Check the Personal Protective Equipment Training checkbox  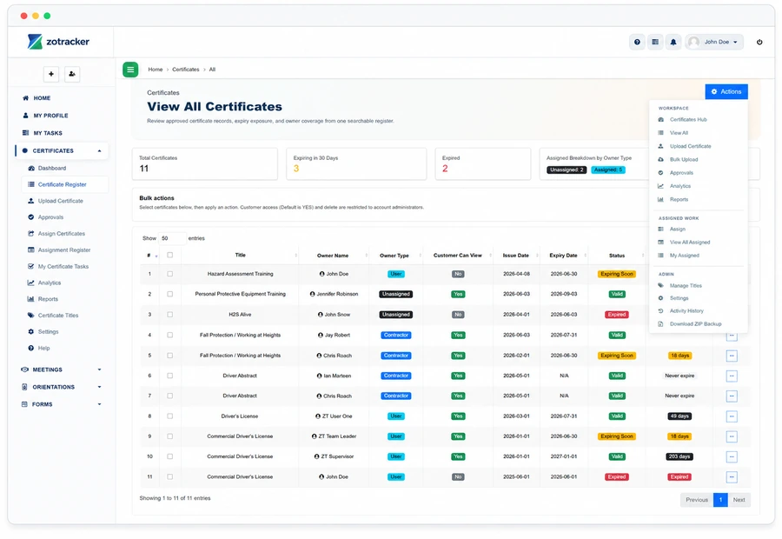point(170,294)
